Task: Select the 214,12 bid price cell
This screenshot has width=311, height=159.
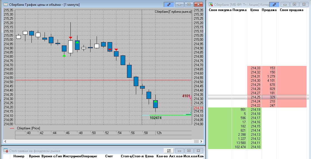Action: coord(254,139)
